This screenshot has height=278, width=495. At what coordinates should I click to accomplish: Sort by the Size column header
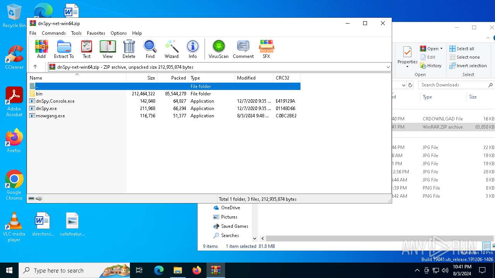pyautogui.click(x=142, y=78)
